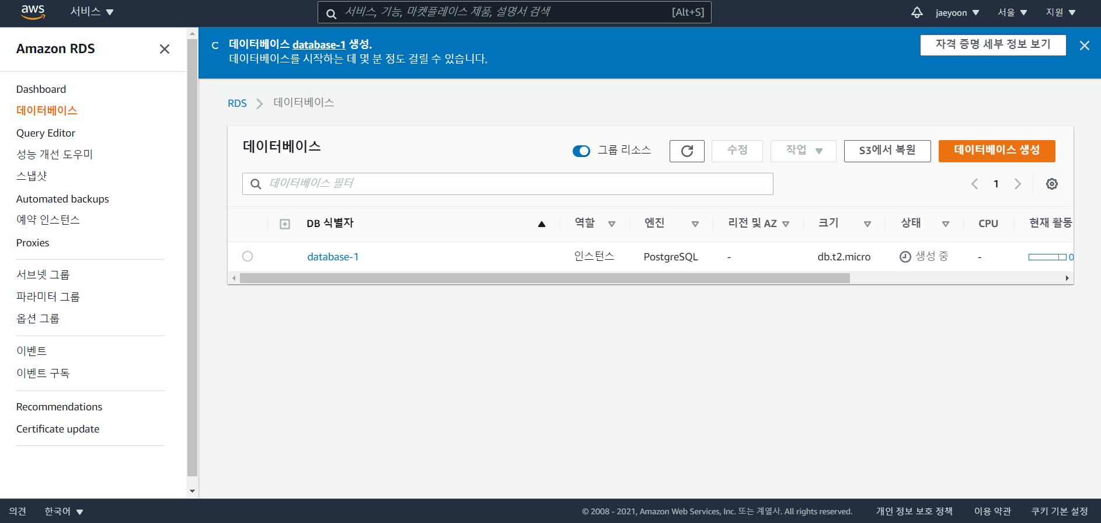Open Query Editor in sidebar
1101x523 pixels.
(46, 133)
